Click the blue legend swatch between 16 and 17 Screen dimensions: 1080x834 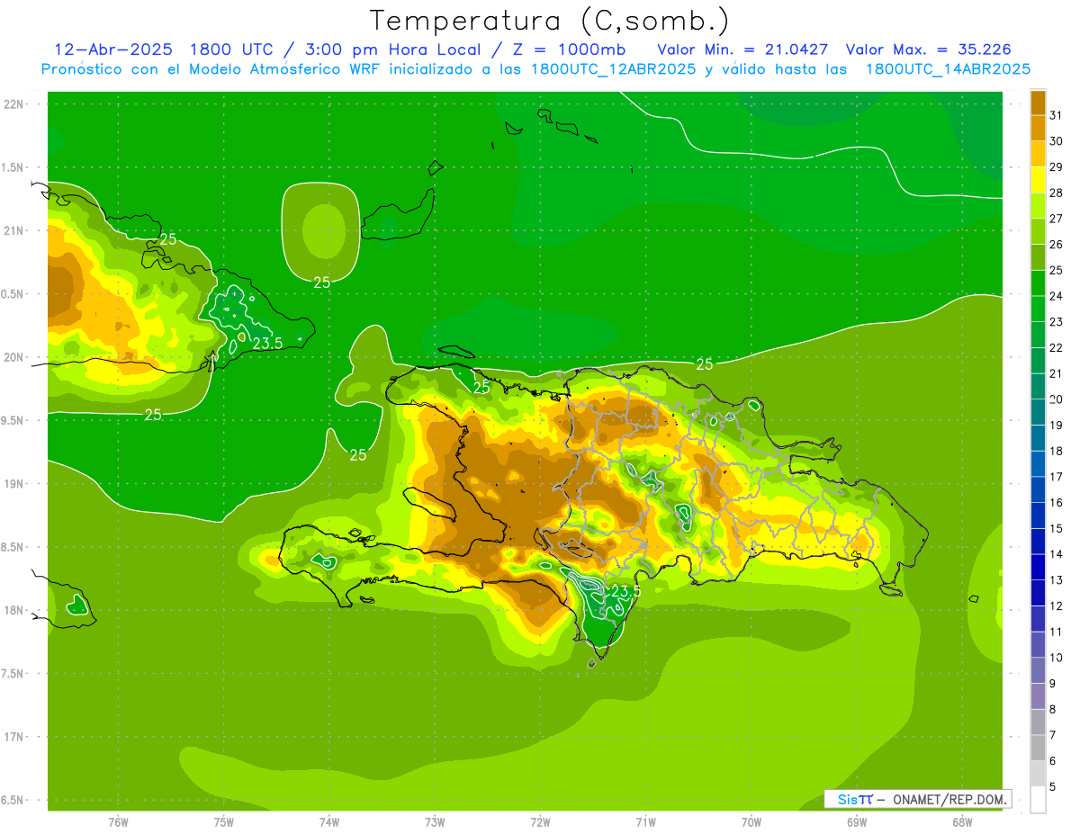(1038, 489)
